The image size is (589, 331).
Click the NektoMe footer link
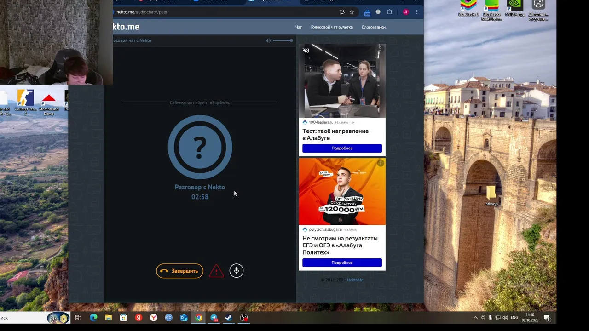[x=355, y=280]
